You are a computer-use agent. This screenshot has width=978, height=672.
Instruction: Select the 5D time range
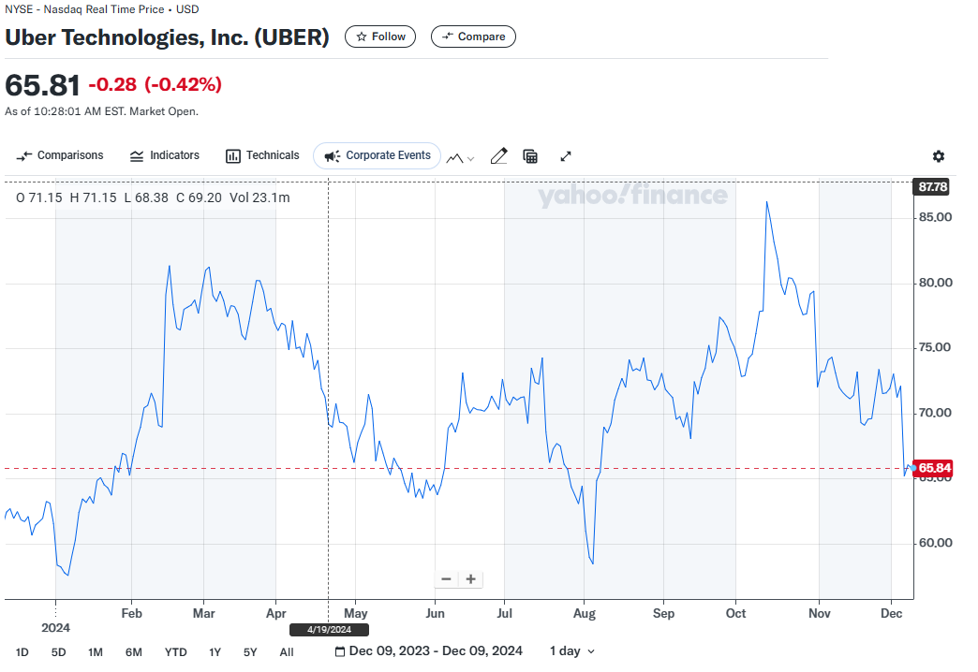59,652
